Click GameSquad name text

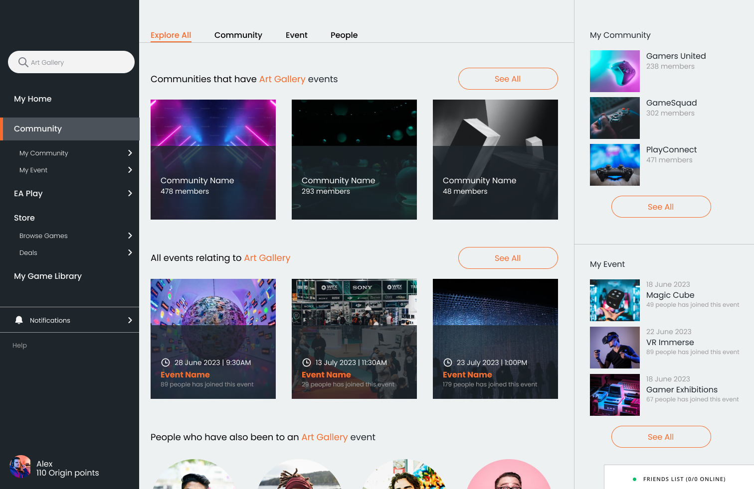[x=672, y=103]
